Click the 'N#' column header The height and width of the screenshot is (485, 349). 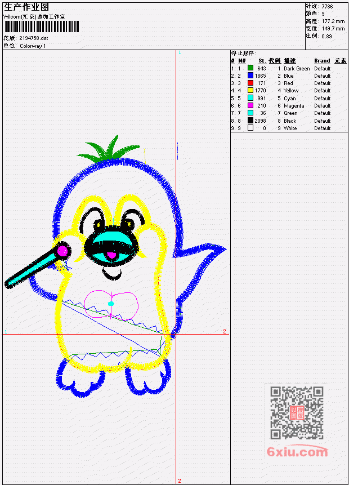click(241, 61)
